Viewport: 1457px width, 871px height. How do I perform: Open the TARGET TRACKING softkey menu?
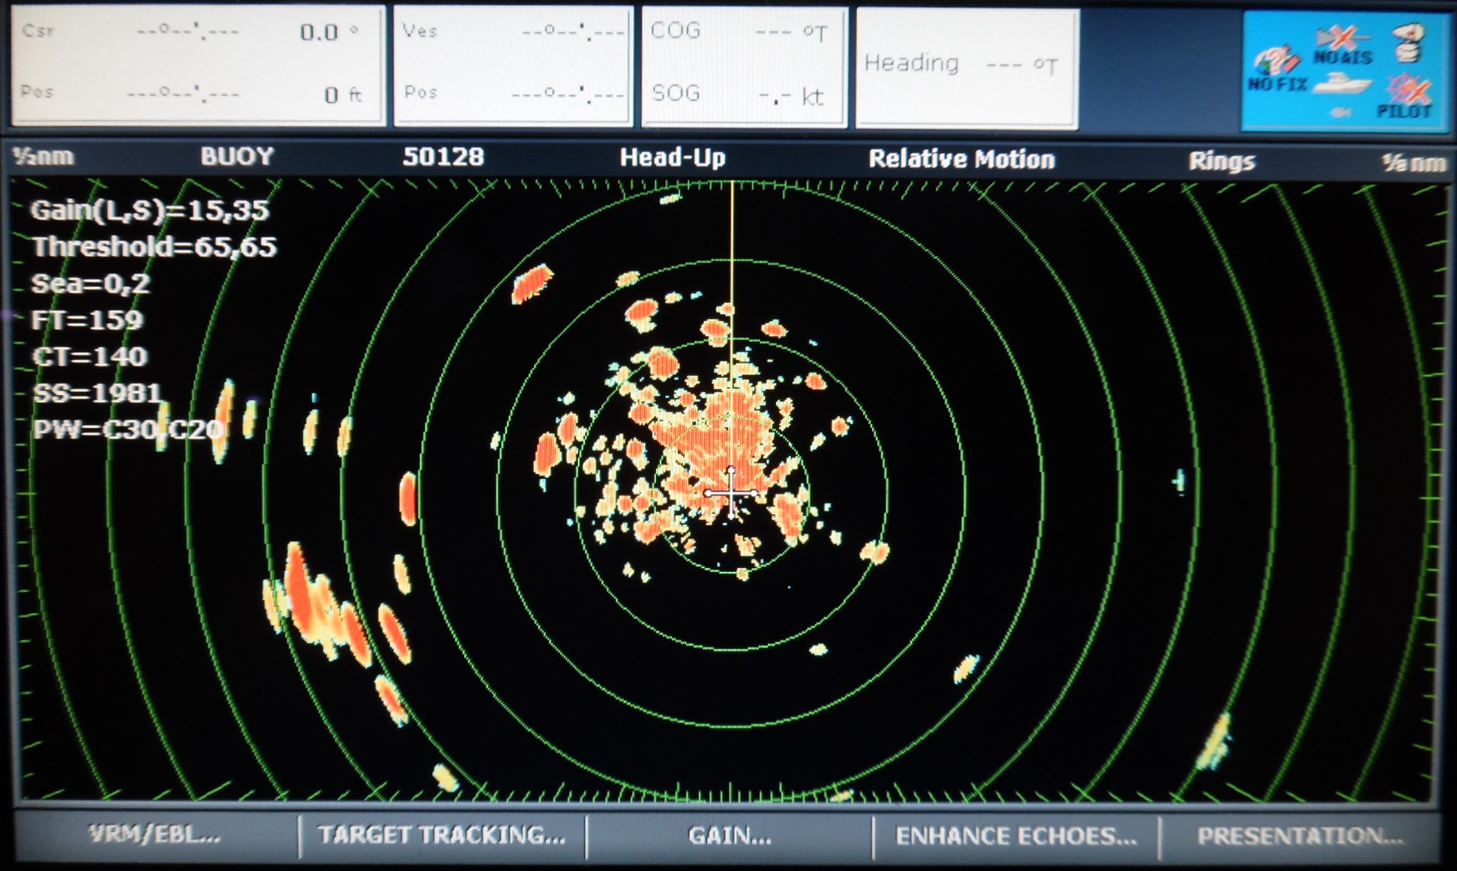tap(442, 834)
